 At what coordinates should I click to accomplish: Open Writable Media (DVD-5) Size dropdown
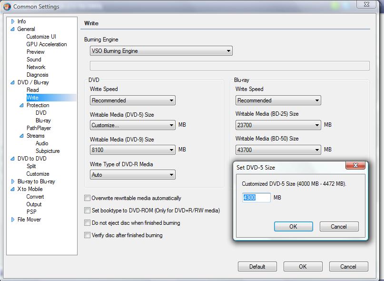coord(132,125)
